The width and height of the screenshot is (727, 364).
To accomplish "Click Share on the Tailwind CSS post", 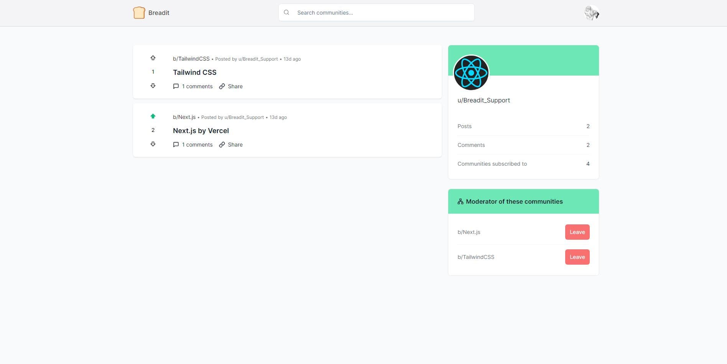I will (x=235, y=86).
